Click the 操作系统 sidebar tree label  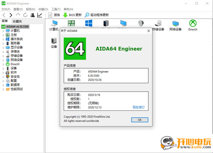[17, 39]
